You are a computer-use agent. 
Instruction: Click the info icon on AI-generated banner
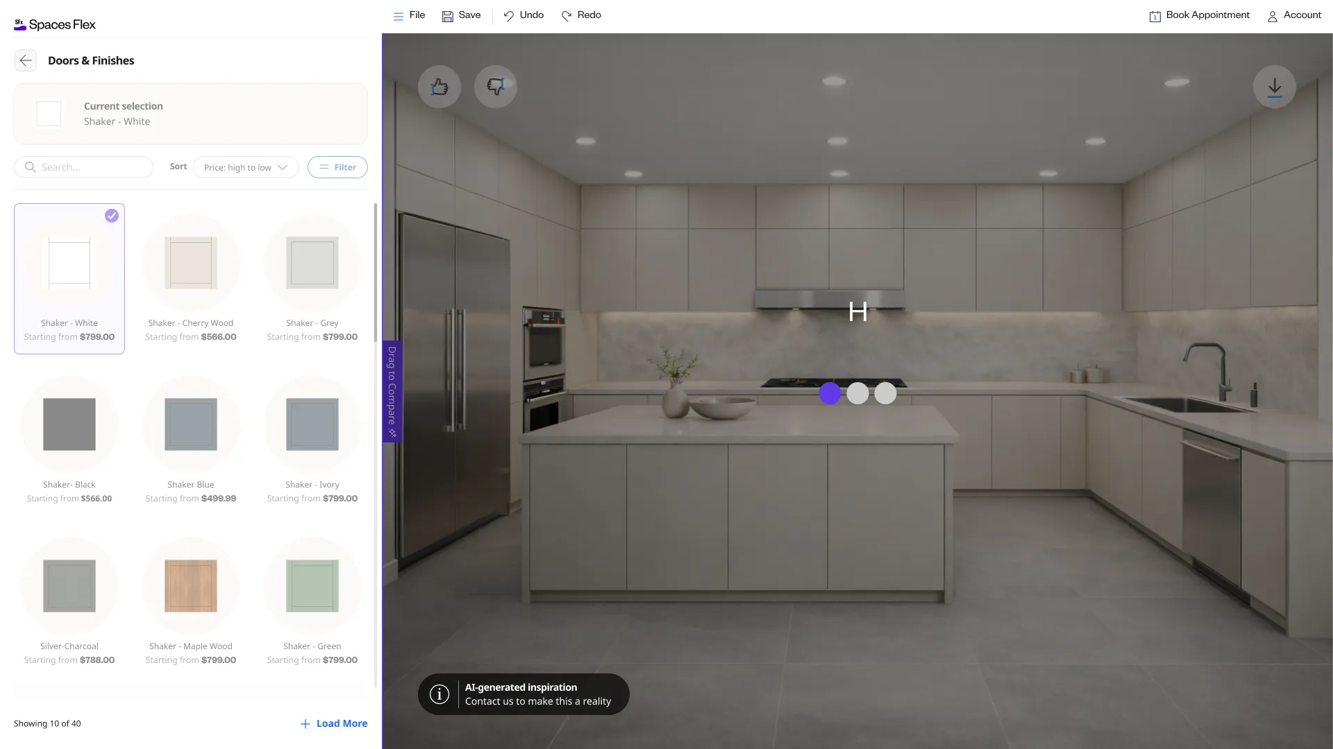[x=439, y=694]
